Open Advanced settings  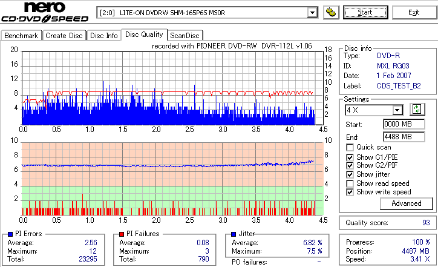click(x=407, y=203)
